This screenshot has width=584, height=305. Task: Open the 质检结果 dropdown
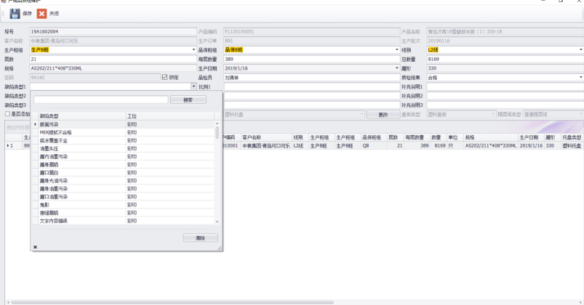(x=580, y=77)
